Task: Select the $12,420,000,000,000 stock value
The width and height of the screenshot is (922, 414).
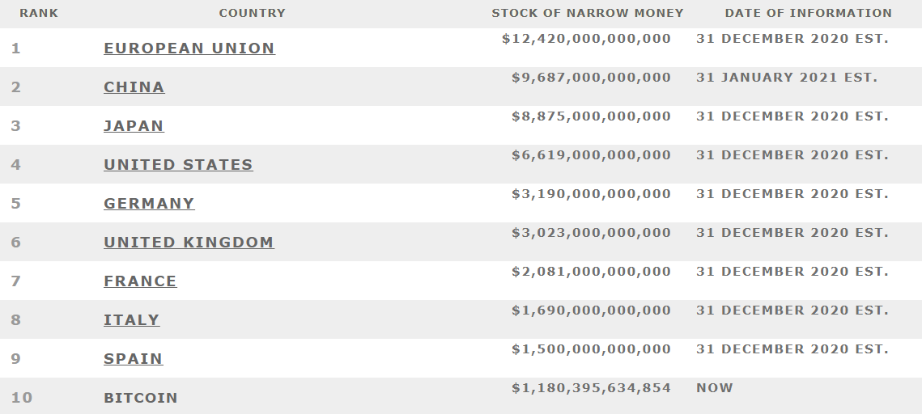Action: coord(586,39)
